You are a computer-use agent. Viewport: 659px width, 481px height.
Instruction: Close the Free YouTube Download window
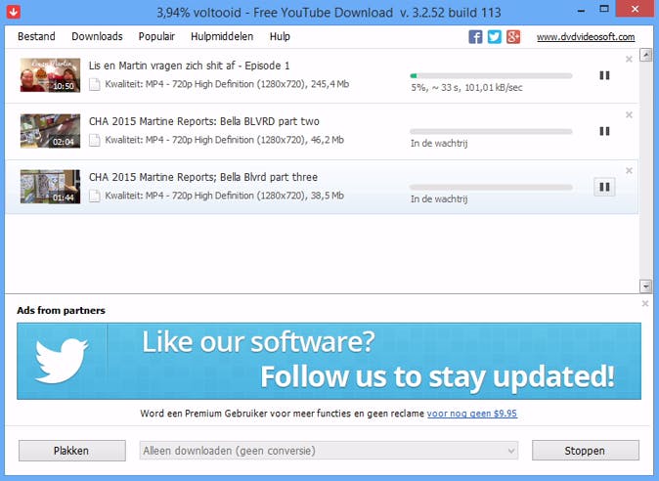pyautogui.click(x=635, y=9)
